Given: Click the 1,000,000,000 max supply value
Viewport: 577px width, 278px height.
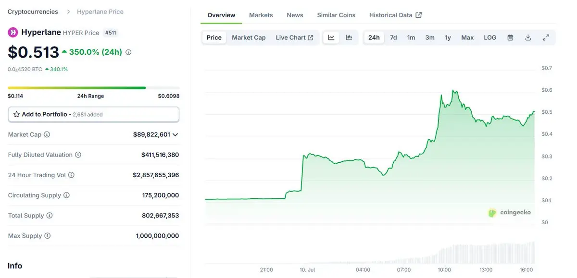Looking at the screenshot, I should [158, 236].
